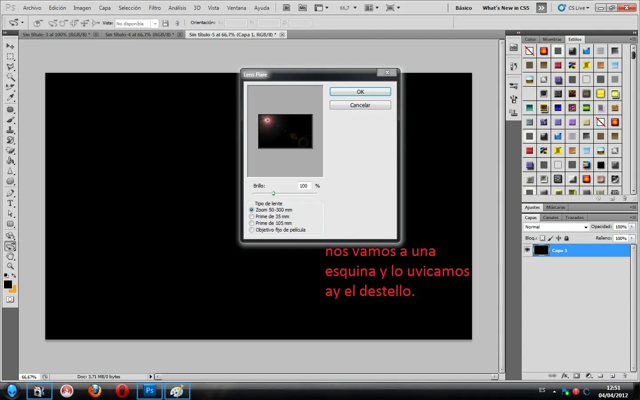
Task: Click OK in Lens Flare dialog
Action: click(360, 92)
